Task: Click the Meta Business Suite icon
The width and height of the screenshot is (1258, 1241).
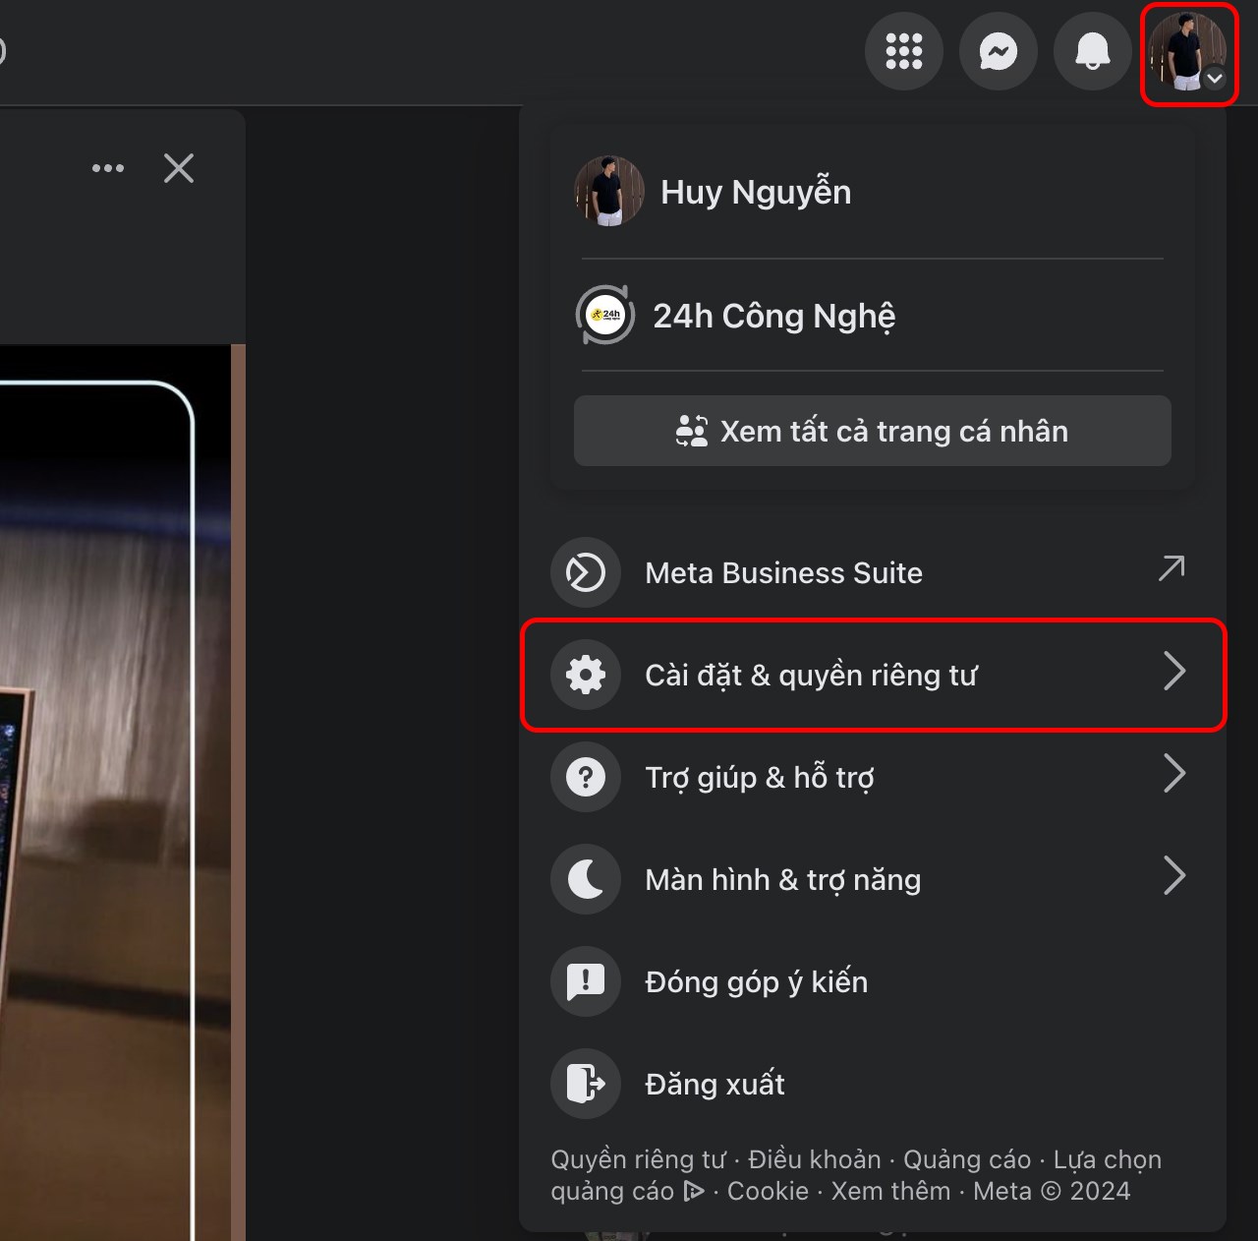Action: [x=586, y=572]
